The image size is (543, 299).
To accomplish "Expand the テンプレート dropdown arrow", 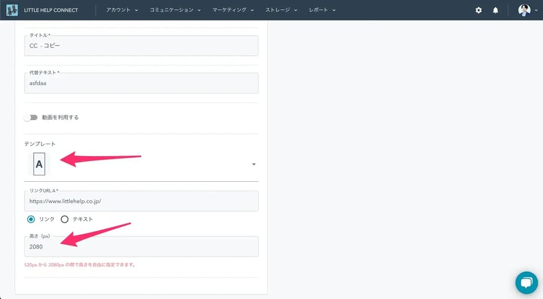I will [x=254, y=165].
